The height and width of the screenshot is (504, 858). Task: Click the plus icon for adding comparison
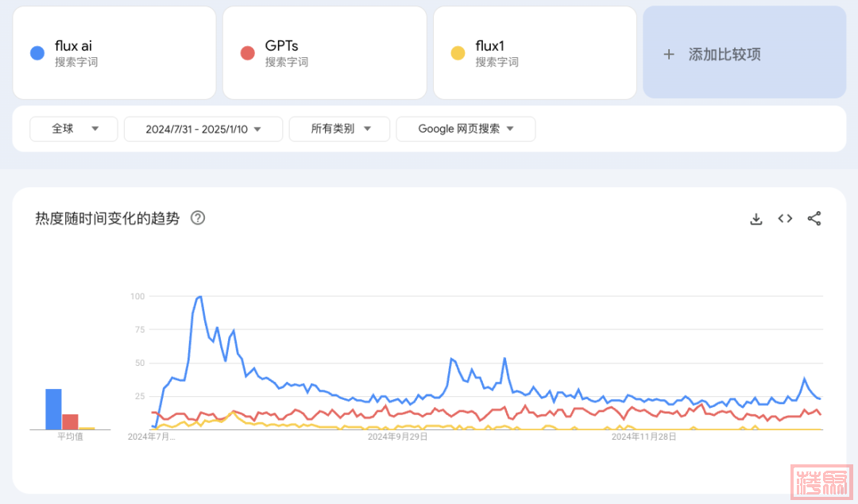669,54
